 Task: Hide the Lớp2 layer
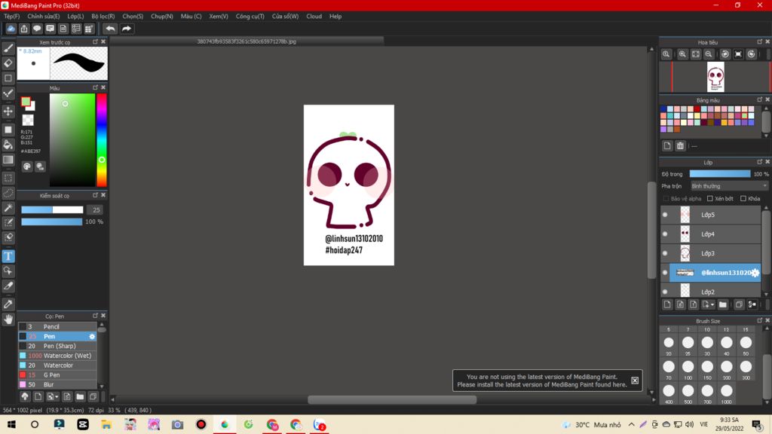pos(665,292)
